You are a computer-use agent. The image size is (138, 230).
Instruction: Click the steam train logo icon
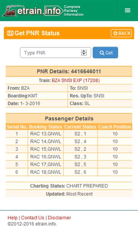9,11
